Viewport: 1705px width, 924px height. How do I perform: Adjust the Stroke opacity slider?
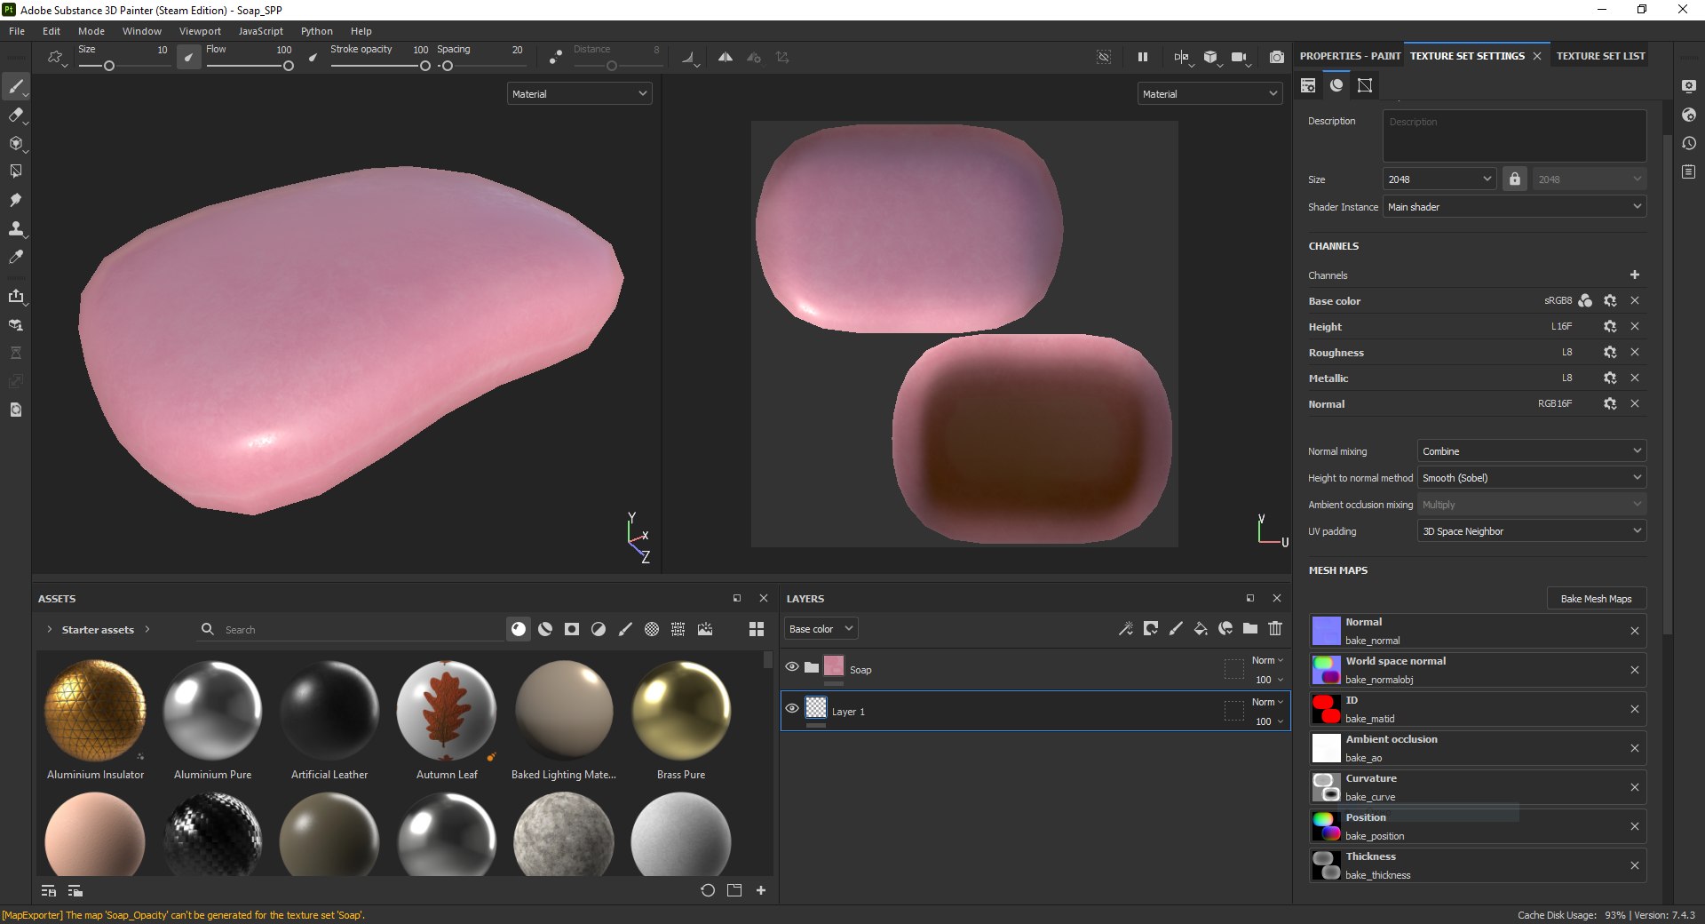(380, 66)
